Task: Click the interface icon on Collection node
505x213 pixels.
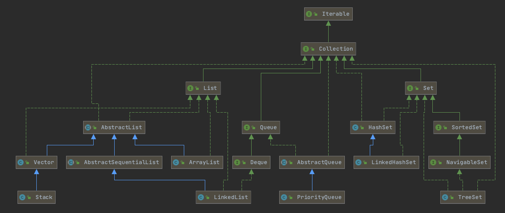Action: (306, 49)
